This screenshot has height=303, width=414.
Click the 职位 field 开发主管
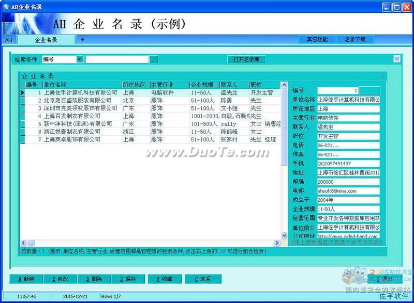click(x=348, y=136)
